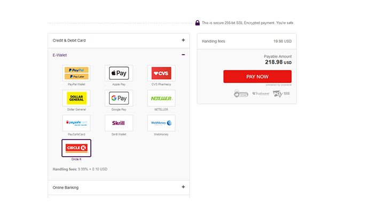Choose PaySafeCard payment method
The width and height of the screenshot is (374, 214).
tap(76, 123)
